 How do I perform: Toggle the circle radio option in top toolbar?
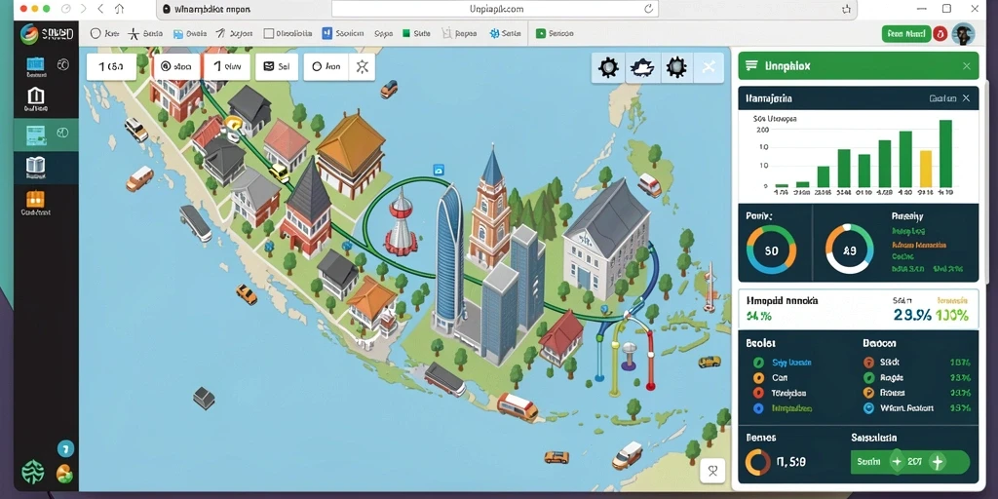coord(96,34)
